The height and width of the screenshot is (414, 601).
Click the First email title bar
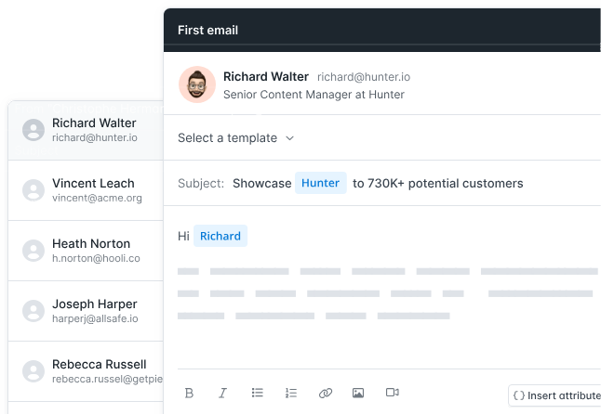click(x=382, y=30)
